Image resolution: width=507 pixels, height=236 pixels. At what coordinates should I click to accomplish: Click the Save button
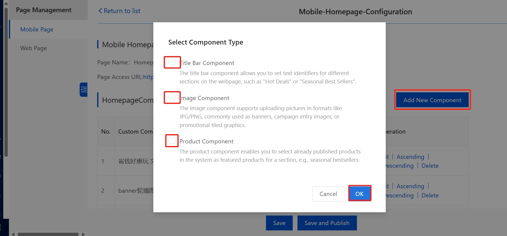[x=279, y=223]
